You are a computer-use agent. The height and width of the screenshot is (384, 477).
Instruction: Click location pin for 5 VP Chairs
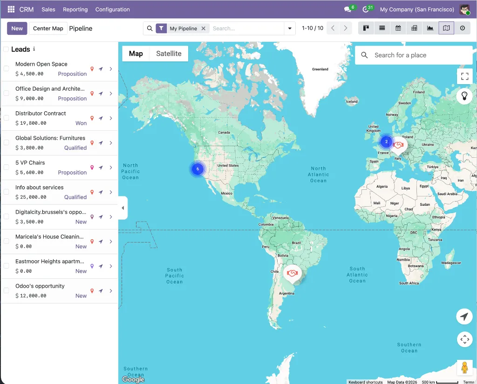92,168
